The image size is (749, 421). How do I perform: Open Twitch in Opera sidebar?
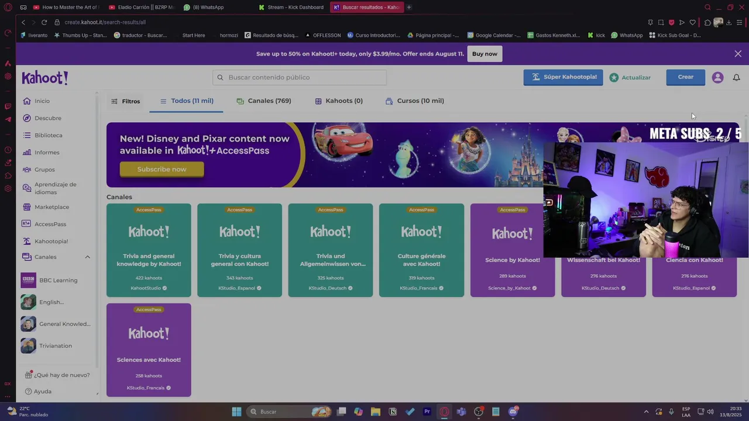(8, 106)
